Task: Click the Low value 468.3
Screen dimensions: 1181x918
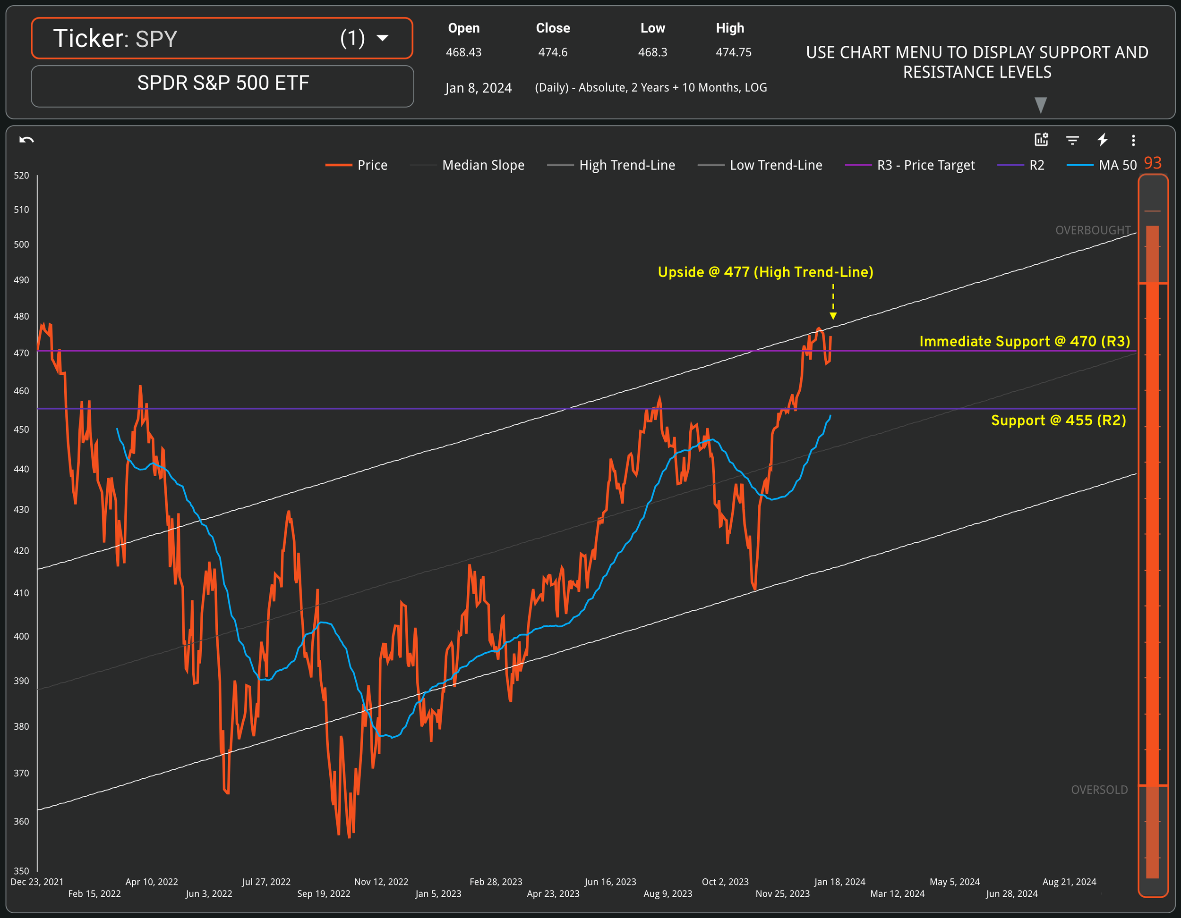Action: pos(652,52)
